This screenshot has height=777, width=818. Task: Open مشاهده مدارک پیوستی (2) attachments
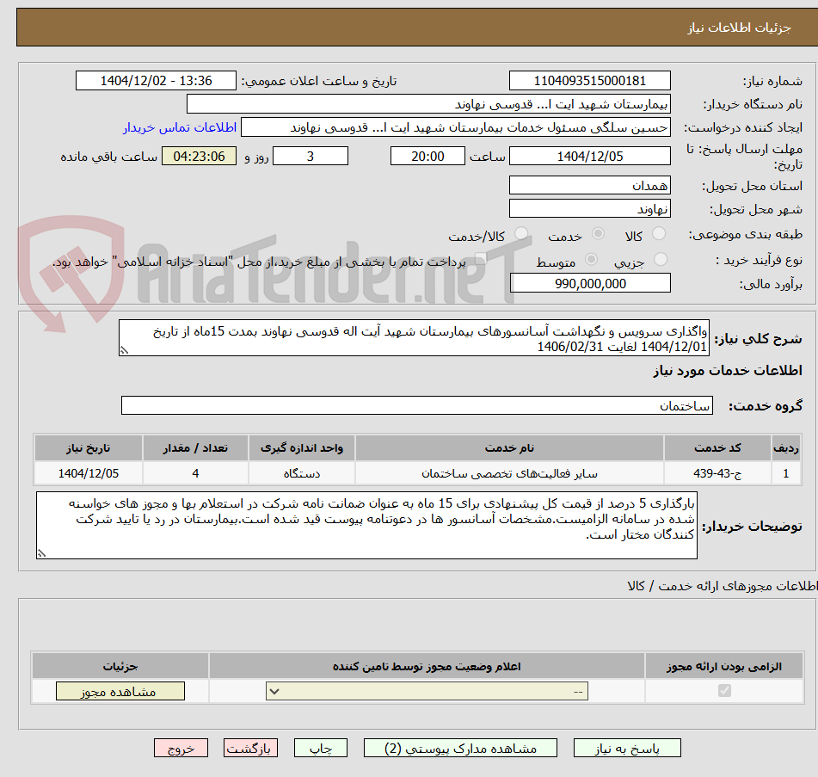(x=460, y=749)
